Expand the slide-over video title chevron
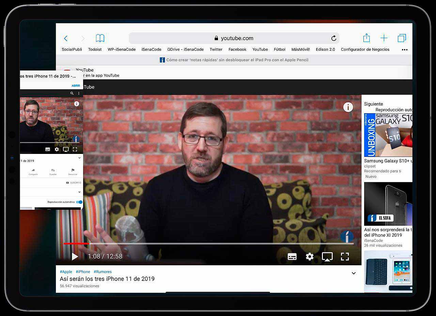 pyautogui.click(x=79, y=158)
